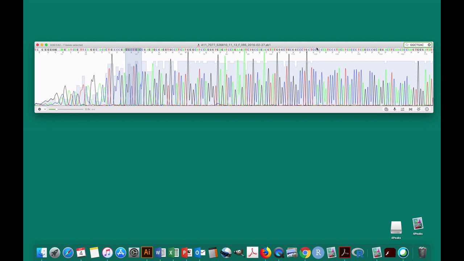Click the microphone speak-sequence icon
Image resolution: width=464 pixels, height=261 pixels.
pos(394,109)
